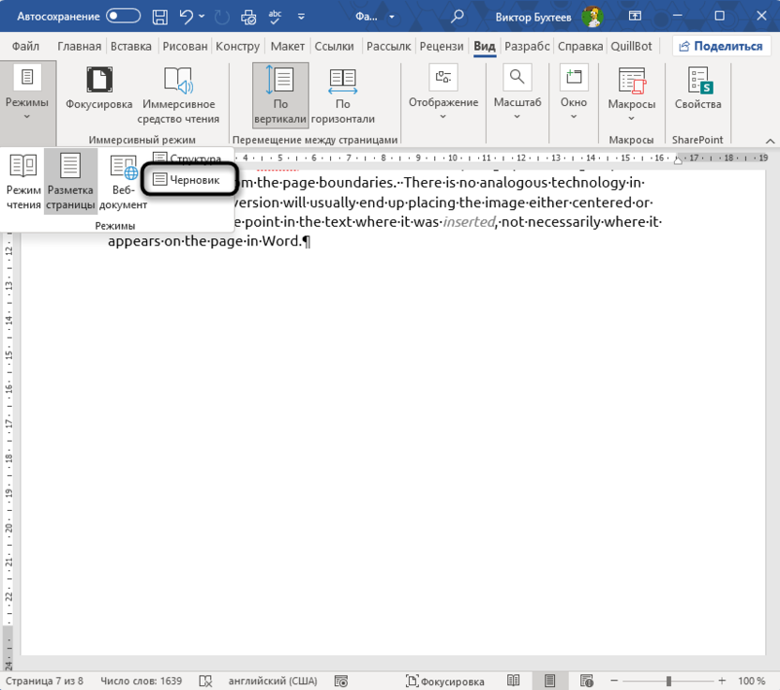
Task: Select the Черновик (Draft) view
Action: (187, 178)
